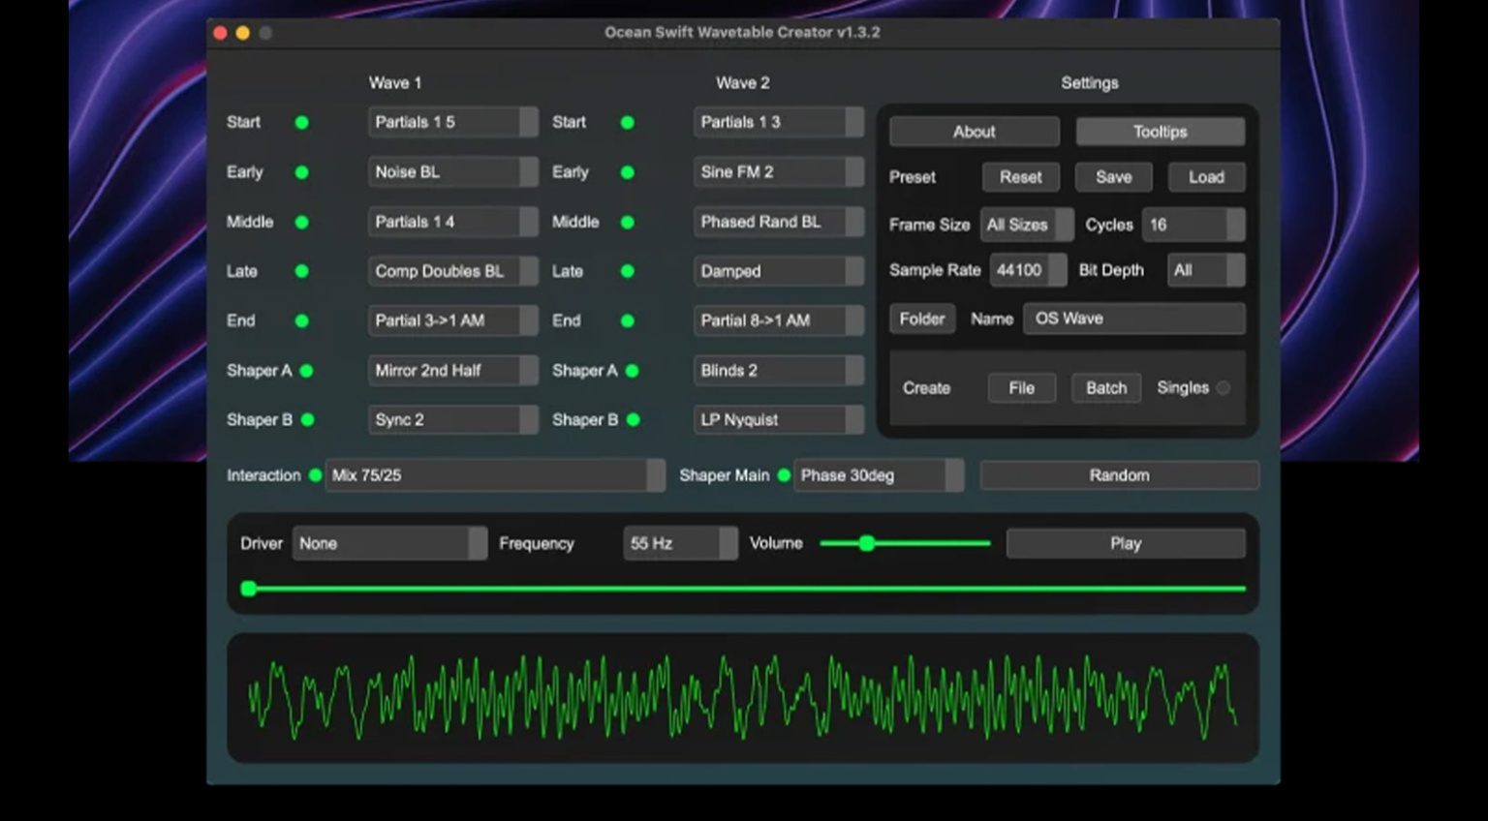Click Random to randomize wavetable settings
This screenshot has height=821, width=1488.
[1118, 474]
